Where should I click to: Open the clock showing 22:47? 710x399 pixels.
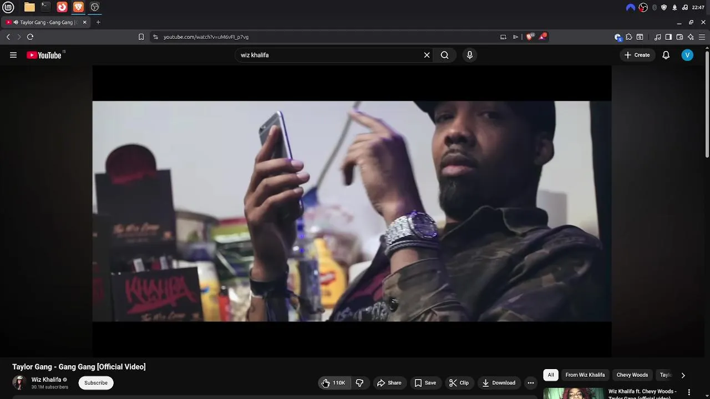pos(698,7)
